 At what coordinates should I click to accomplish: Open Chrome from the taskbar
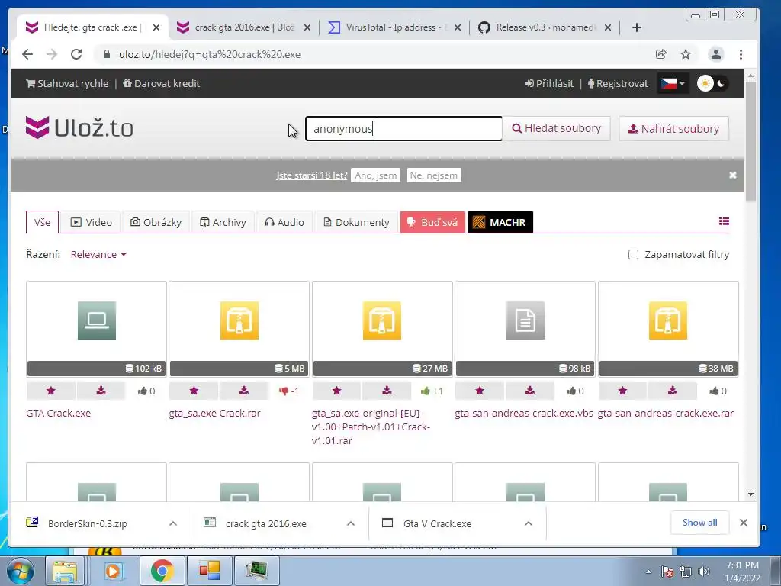tap(162, 571)
